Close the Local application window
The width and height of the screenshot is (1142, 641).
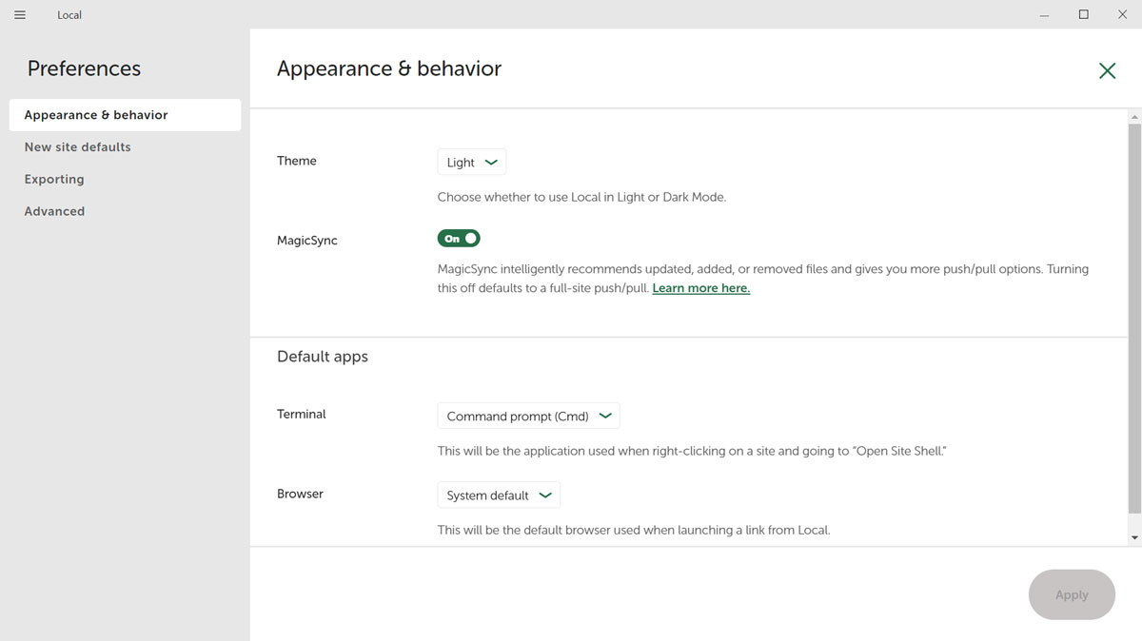tap(1122, 15)
